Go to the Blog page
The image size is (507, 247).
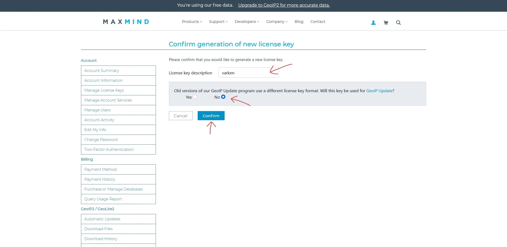click(299, 22)
